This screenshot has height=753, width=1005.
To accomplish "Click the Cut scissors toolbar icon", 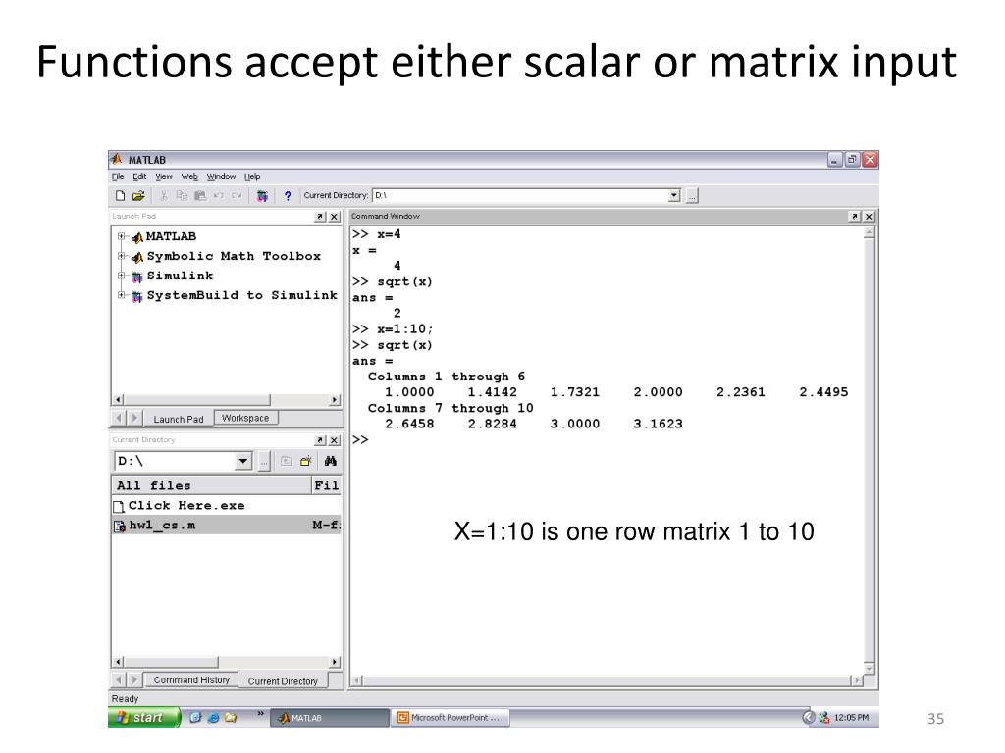I will [x=164, y=196].
